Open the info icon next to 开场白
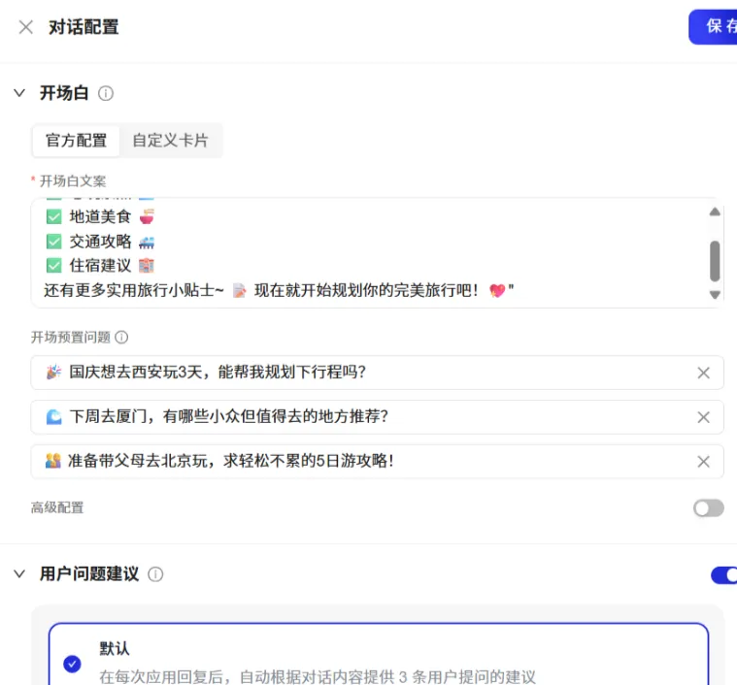 (x=106, y=93)
